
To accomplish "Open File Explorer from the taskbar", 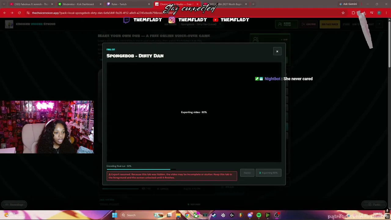I will point(178,215).
